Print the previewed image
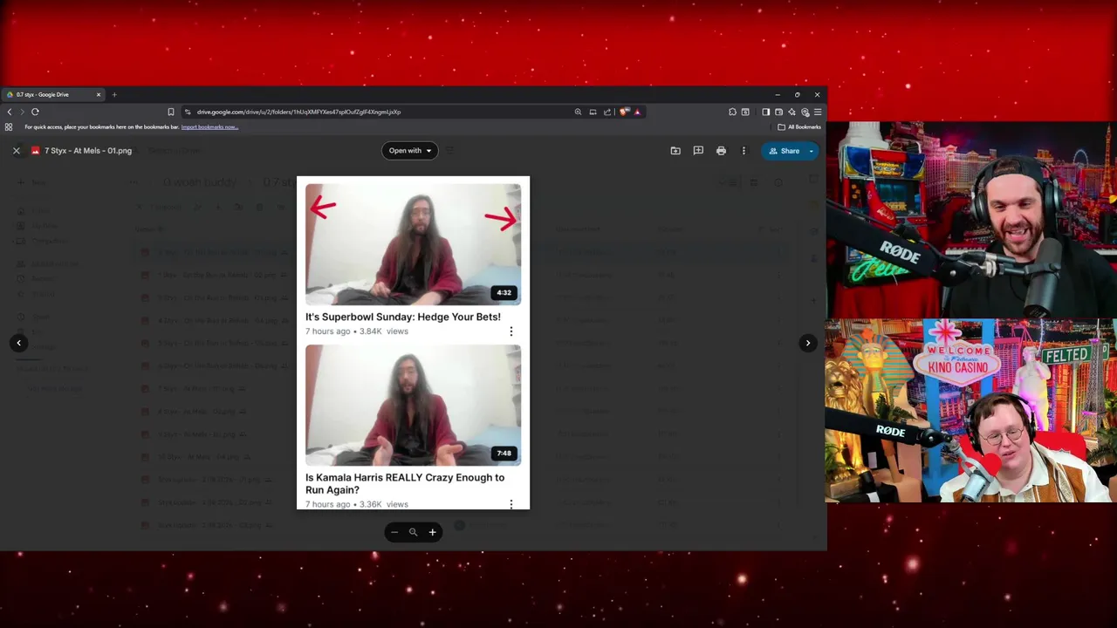This screenshot has height=628, width=1117. point(721,151)
